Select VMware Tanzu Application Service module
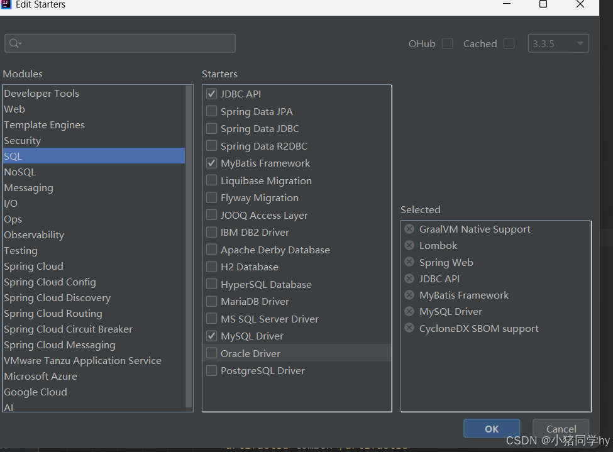This screenshot has width=613, height=452. tap(94, 360)
